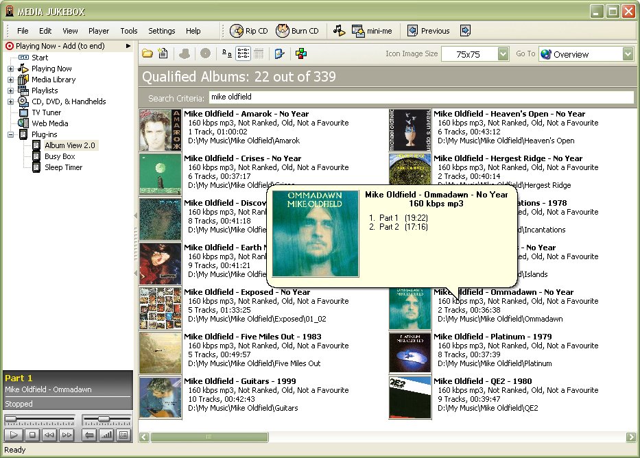The image size is (640, 458).
Task: Toggle the highlighted list-with-details view mode
Action: 244,54
